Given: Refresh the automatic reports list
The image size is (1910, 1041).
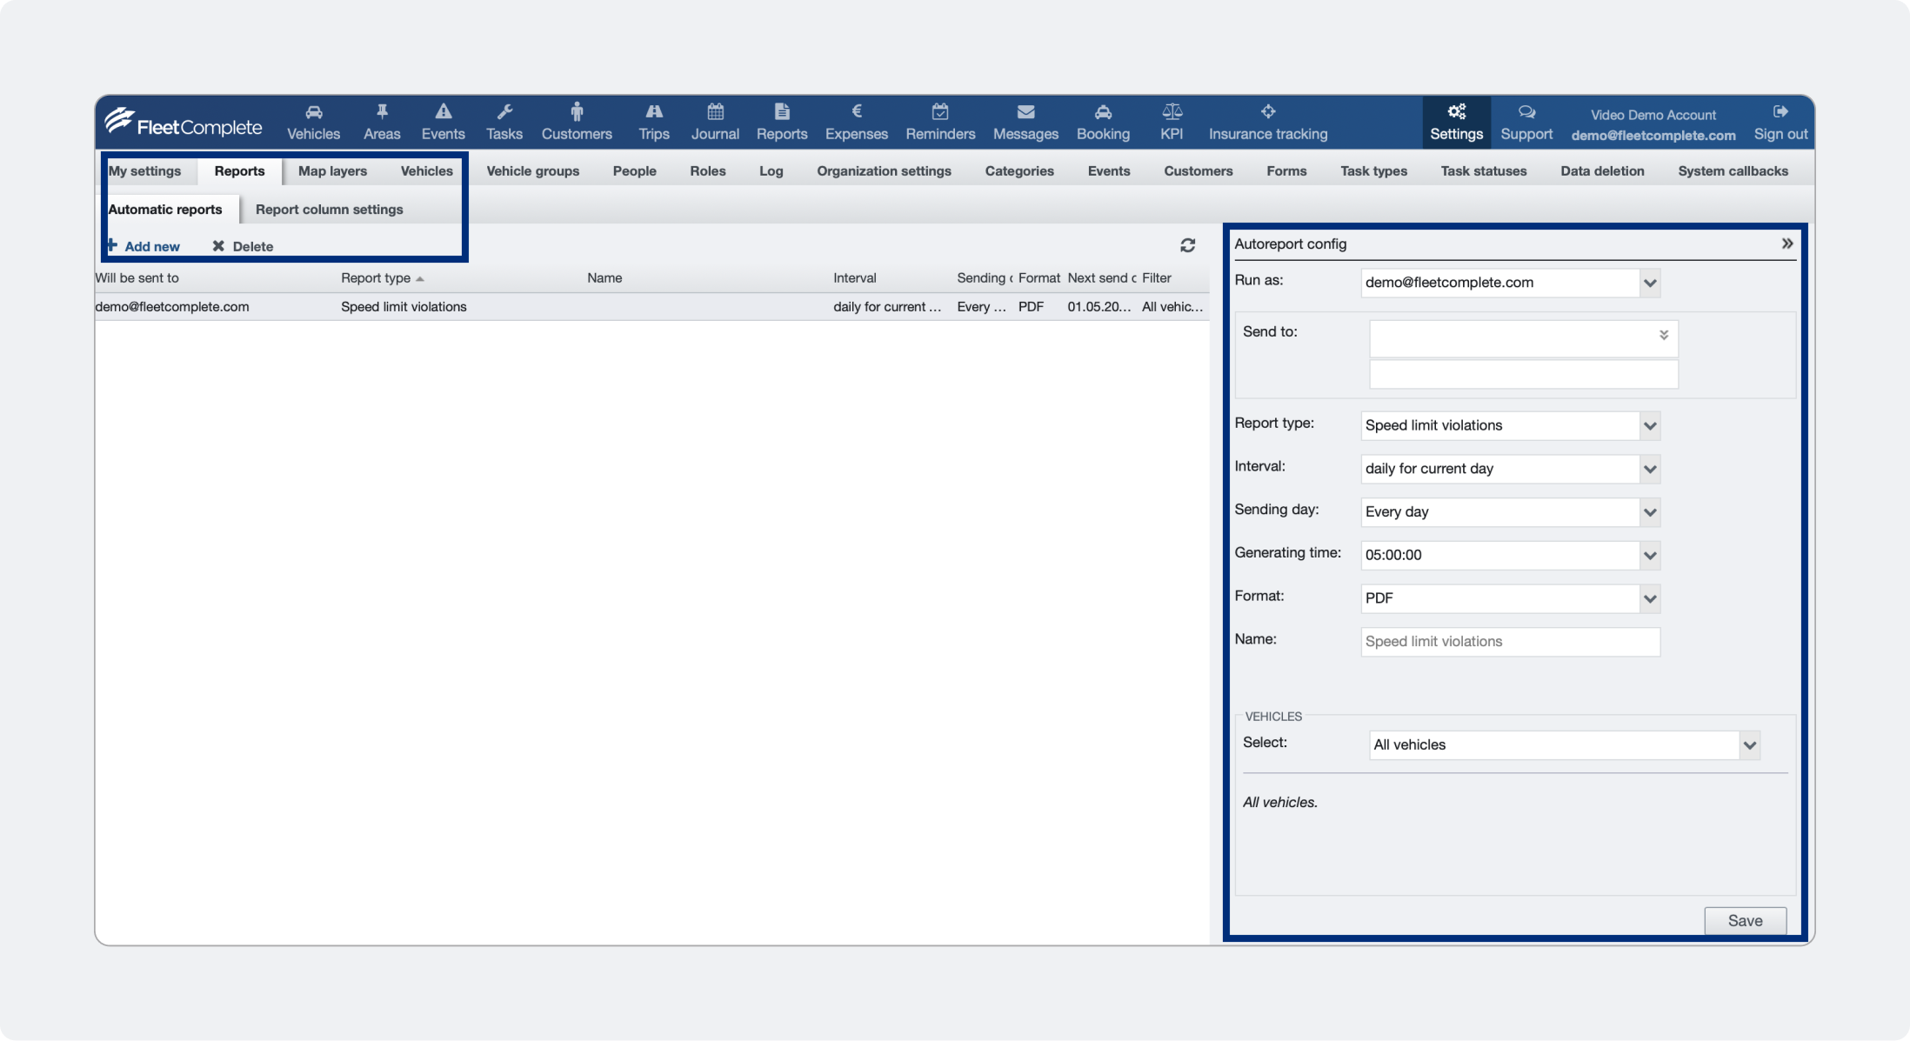Looking at the screenshot, I should point(1187,245).
